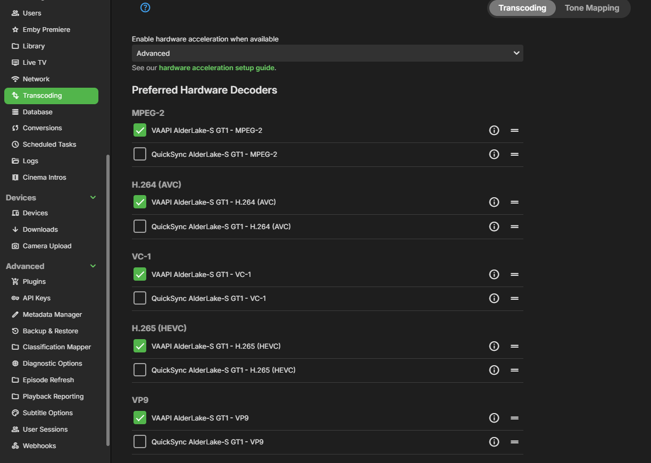Image resolution: width=651 pixels, height=463 pixels.
Task: Uncheck VAAPI VP9 decoder
Action: (x=140, y=418)
